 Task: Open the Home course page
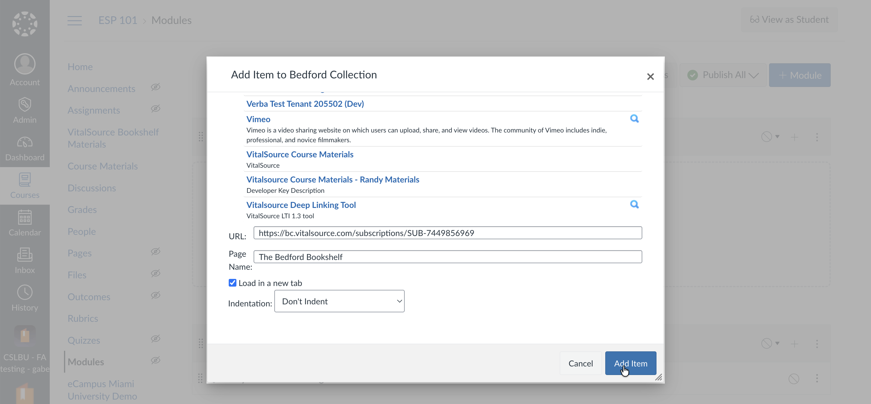tap(80, 67)
